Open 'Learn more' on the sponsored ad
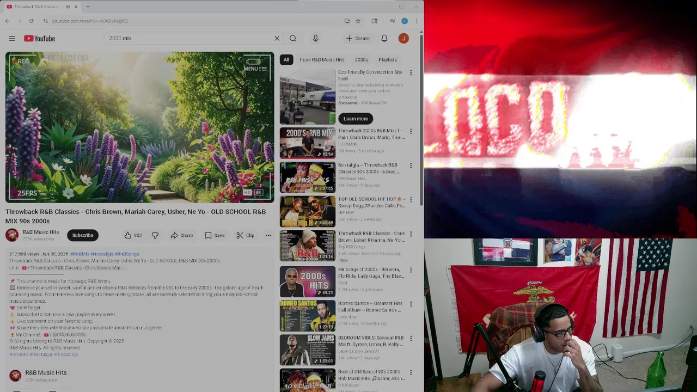 coord(356,119)
